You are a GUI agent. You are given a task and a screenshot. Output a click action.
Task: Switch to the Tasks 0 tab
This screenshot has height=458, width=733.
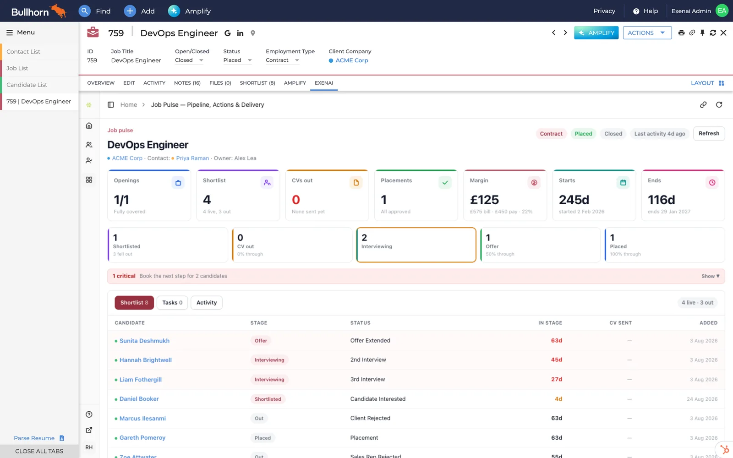172,303
